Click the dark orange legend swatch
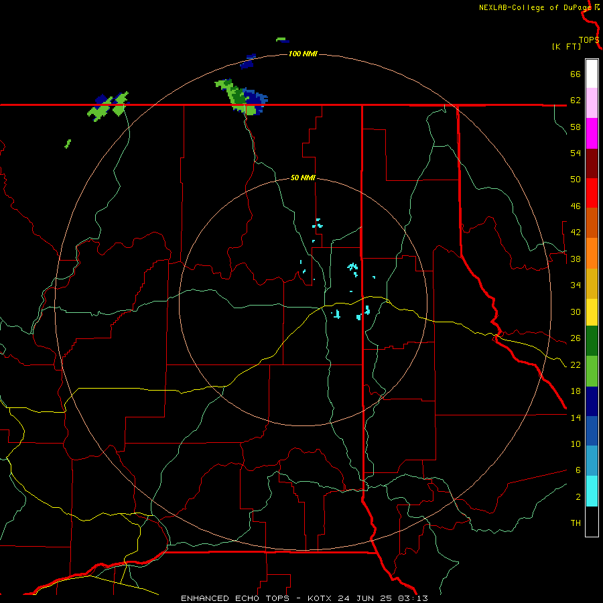 [592, 222]
